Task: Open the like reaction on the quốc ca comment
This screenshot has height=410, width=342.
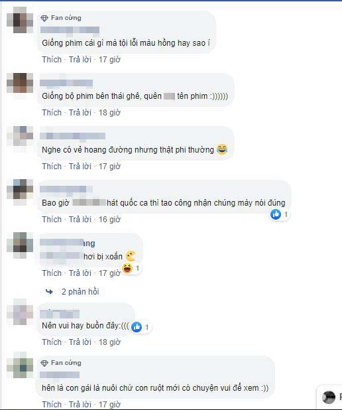Action: click(x=279, y=214)
